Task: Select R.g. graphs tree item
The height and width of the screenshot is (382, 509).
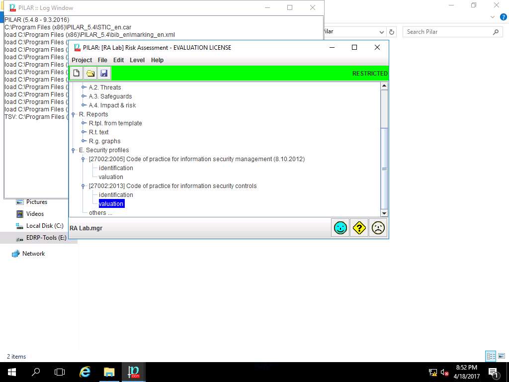Action: [x=104, y=141]
